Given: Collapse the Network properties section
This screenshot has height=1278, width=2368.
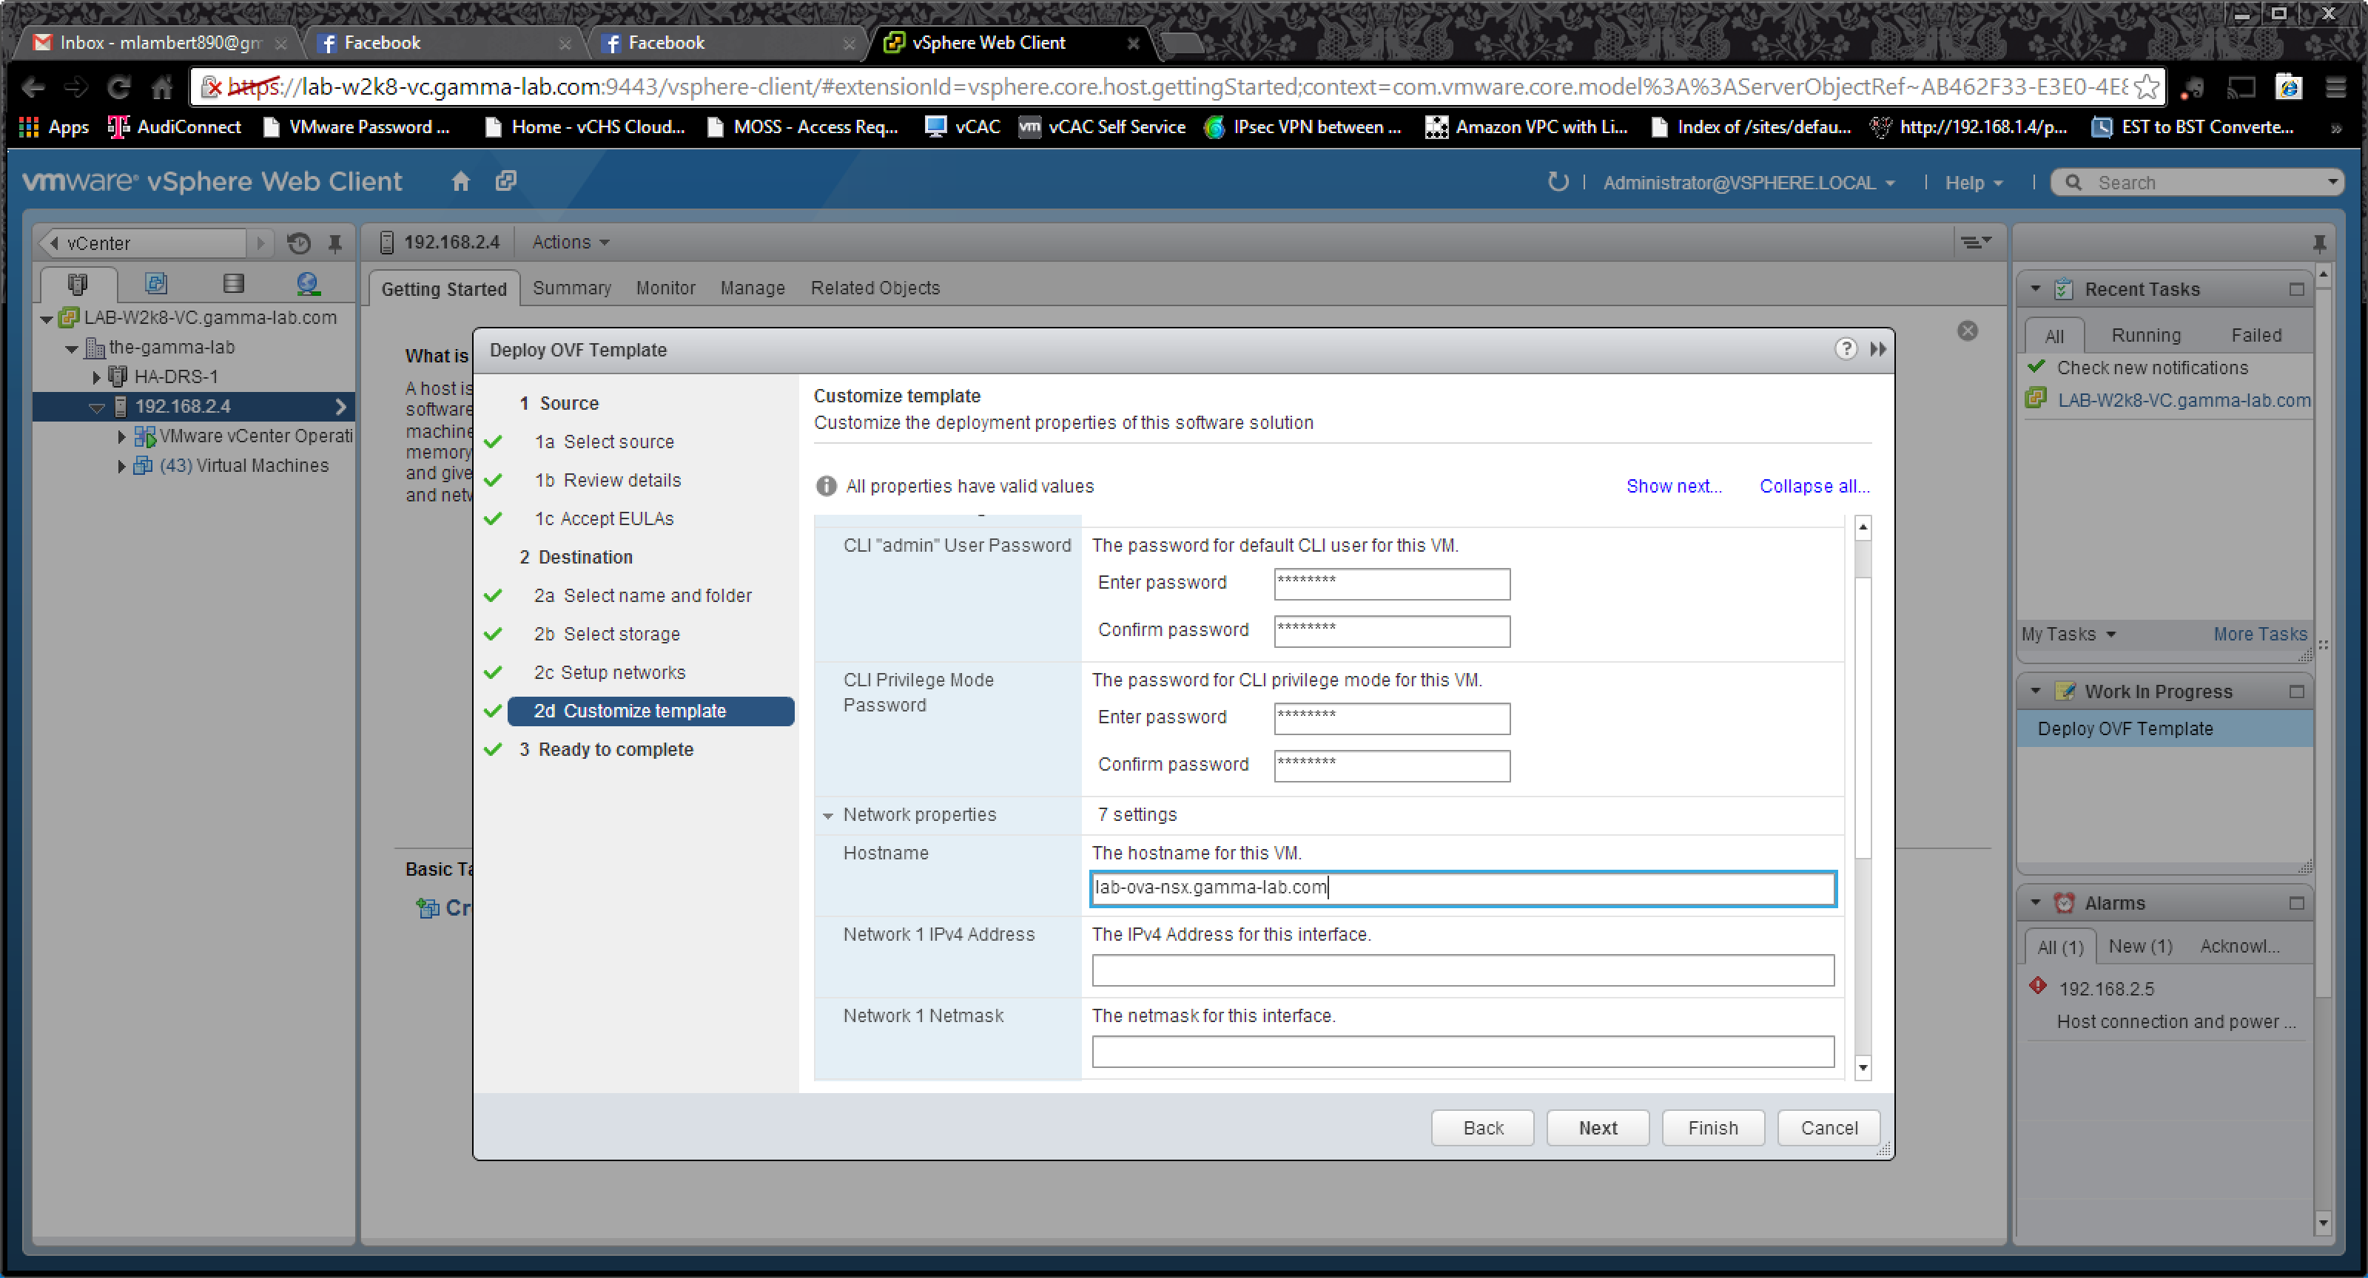Looking at the screenshot, I should point(827,815).
